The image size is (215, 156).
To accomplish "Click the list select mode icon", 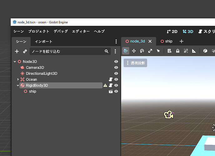I will (169, 51).
